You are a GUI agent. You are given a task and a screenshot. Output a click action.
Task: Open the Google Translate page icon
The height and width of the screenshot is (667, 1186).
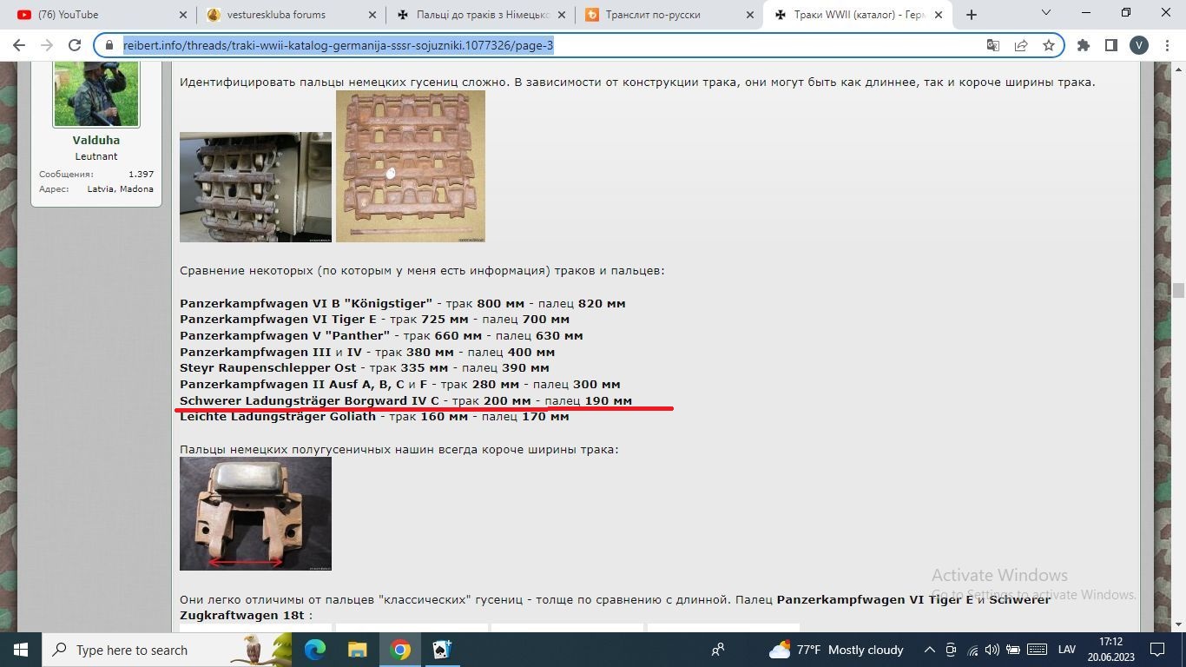coord(993,45)
